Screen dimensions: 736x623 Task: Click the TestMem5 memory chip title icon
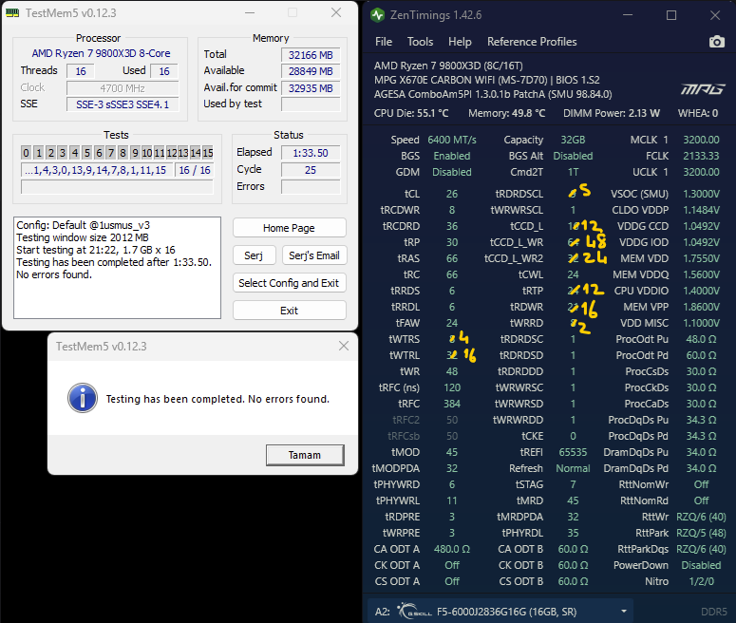(12, 13)
